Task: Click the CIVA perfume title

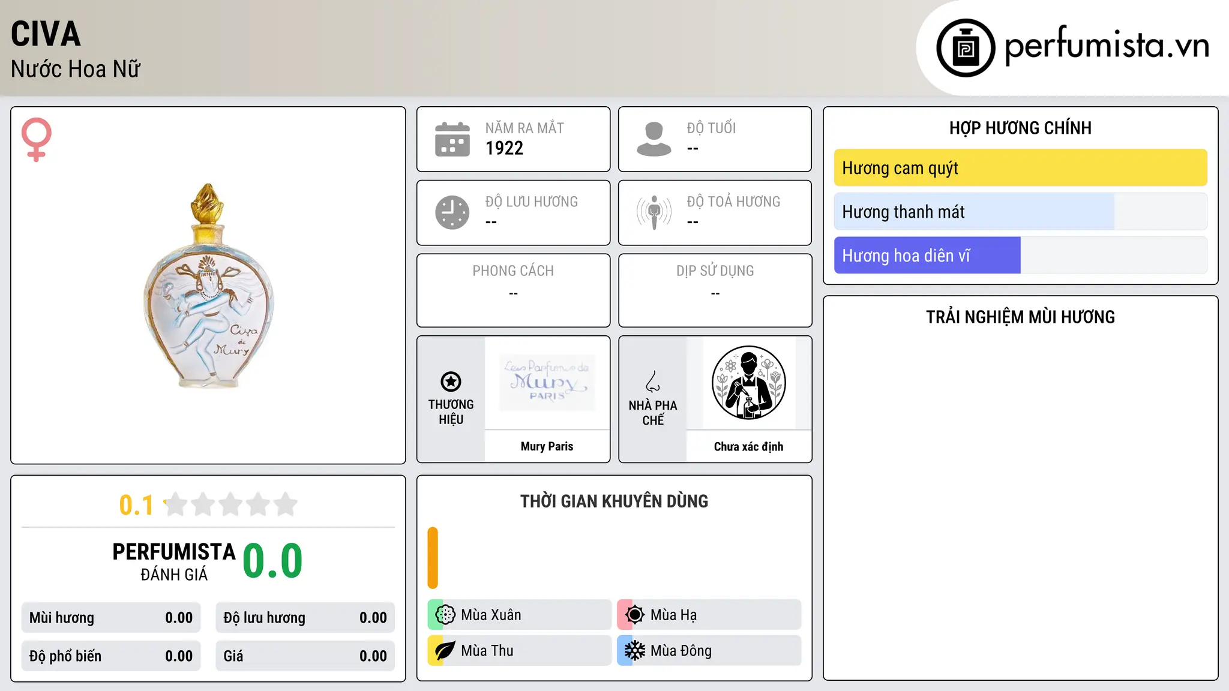Action: point(46,34)
